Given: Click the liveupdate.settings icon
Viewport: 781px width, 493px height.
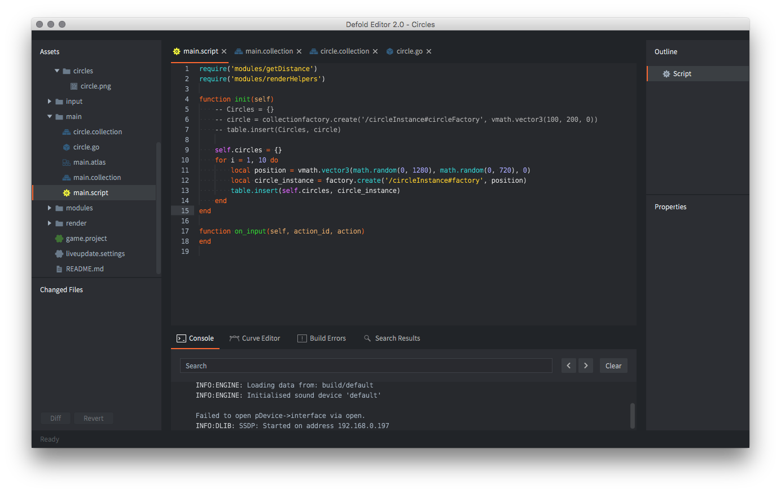Looking at the screenshot, I should [x=59, y=254].
